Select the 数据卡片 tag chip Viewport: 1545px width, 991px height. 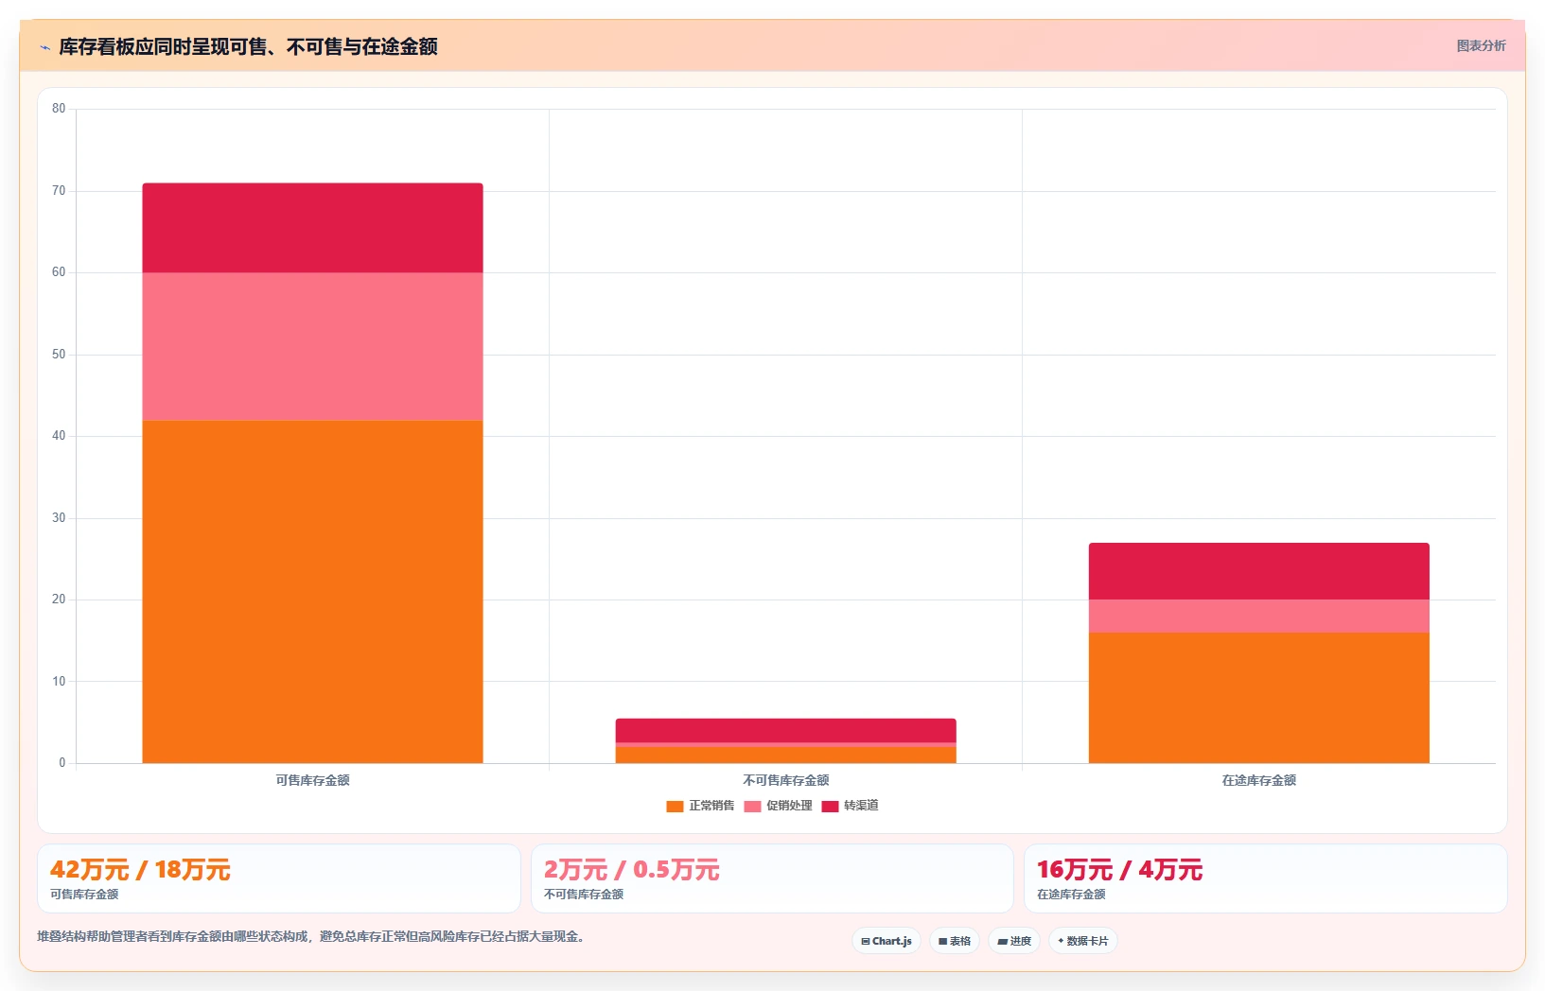(1083, 941)
